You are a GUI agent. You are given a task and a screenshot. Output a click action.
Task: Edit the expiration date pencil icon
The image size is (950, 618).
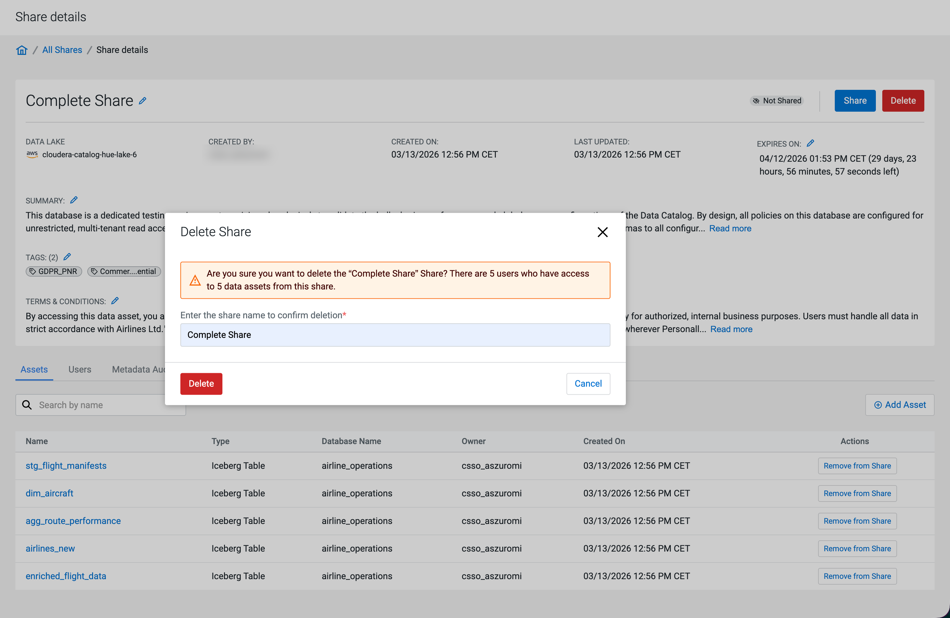[x=810, y=143]
